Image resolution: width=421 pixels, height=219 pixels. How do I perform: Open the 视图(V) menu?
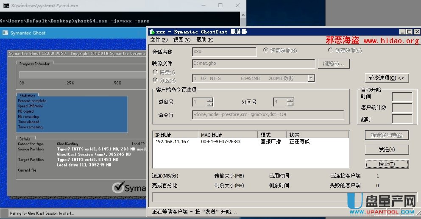point(181,40)
